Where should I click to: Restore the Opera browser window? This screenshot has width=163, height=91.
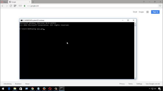(155, 2)
